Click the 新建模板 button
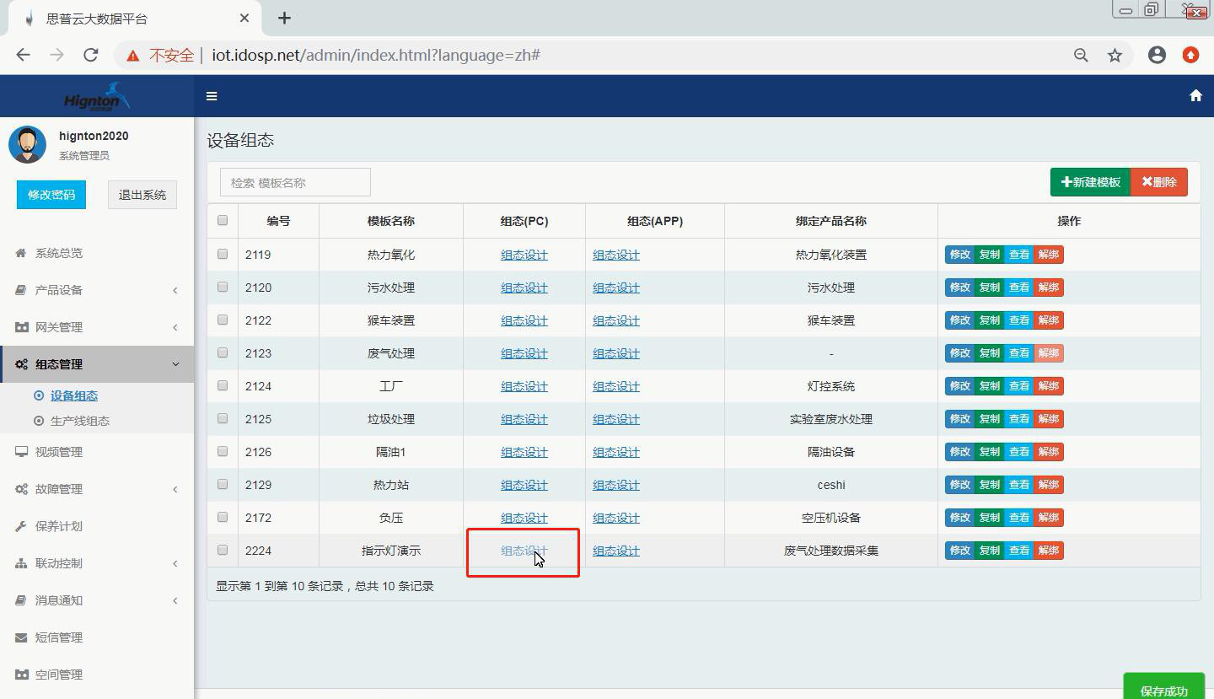Viewport: 1214px width, 699px height. [x=1089, y=181]
